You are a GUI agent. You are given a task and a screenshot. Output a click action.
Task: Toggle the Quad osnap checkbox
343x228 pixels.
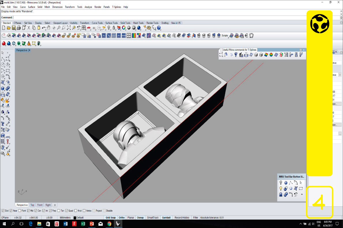(66, 211)
